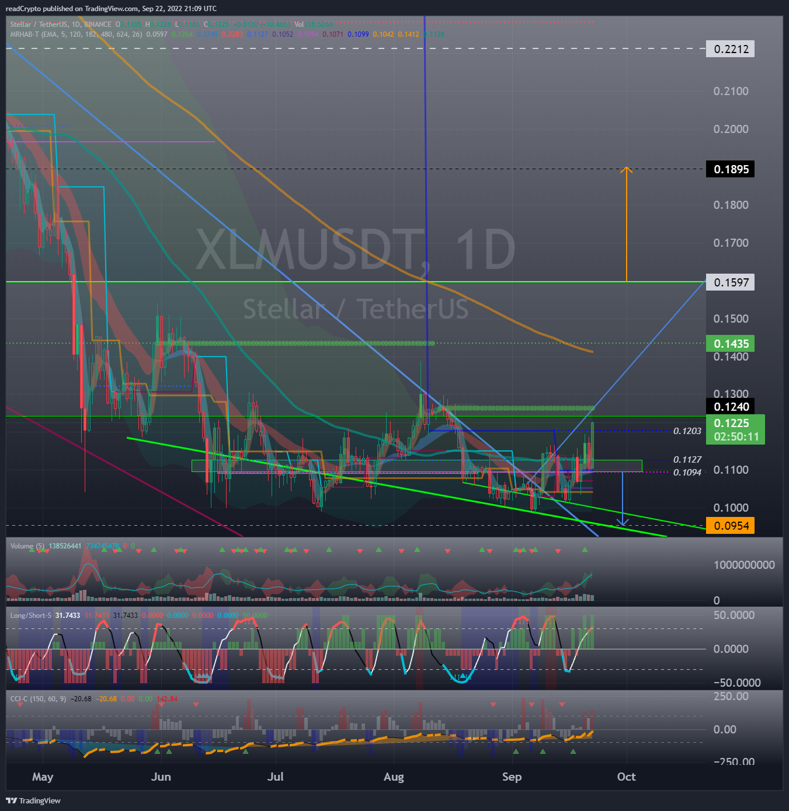Click the current price 0.1225 countdown label

point(736,429)
